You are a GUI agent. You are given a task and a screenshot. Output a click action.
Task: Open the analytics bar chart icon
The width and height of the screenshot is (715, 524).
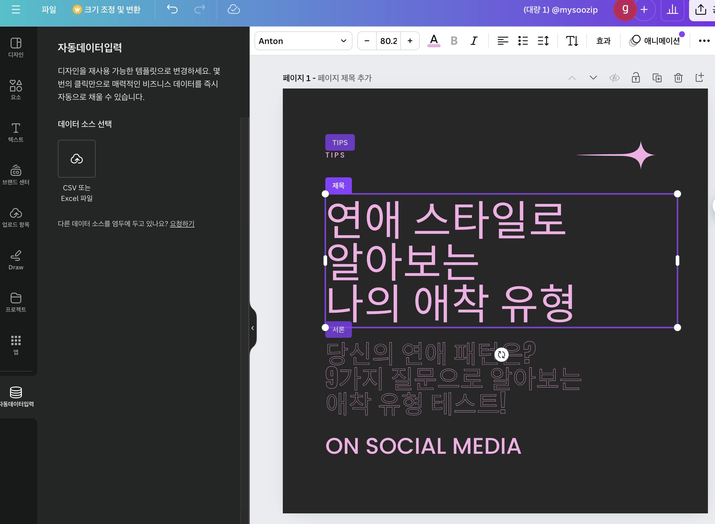click(672, 10)
